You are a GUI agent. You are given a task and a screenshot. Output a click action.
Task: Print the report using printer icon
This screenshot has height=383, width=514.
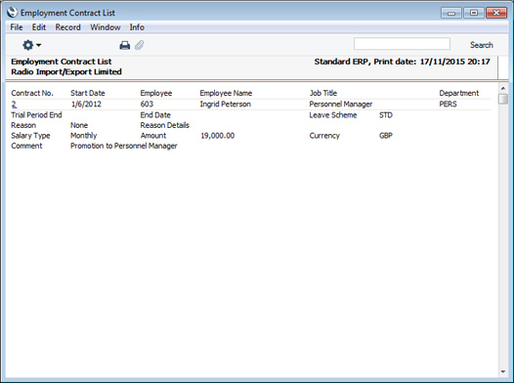point(124,45)
